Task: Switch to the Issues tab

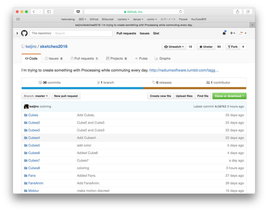Action: [54, 58]
